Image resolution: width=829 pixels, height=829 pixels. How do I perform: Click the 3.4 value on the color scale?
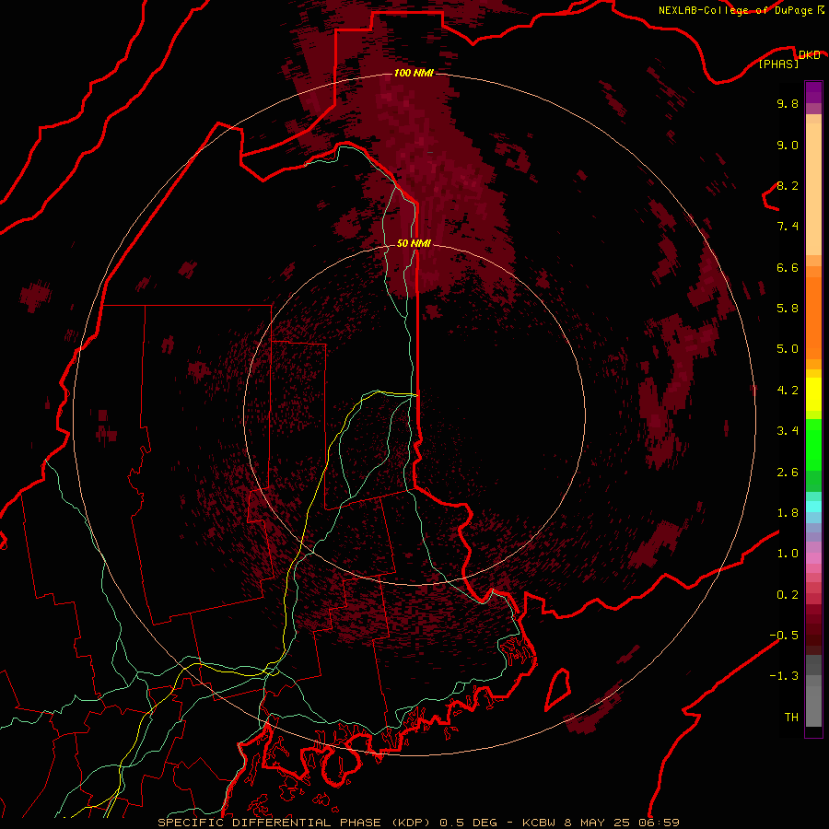click(788, 431)
